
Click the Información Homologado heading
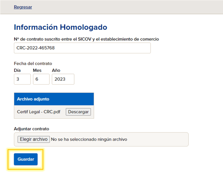[x=60, y=27]
